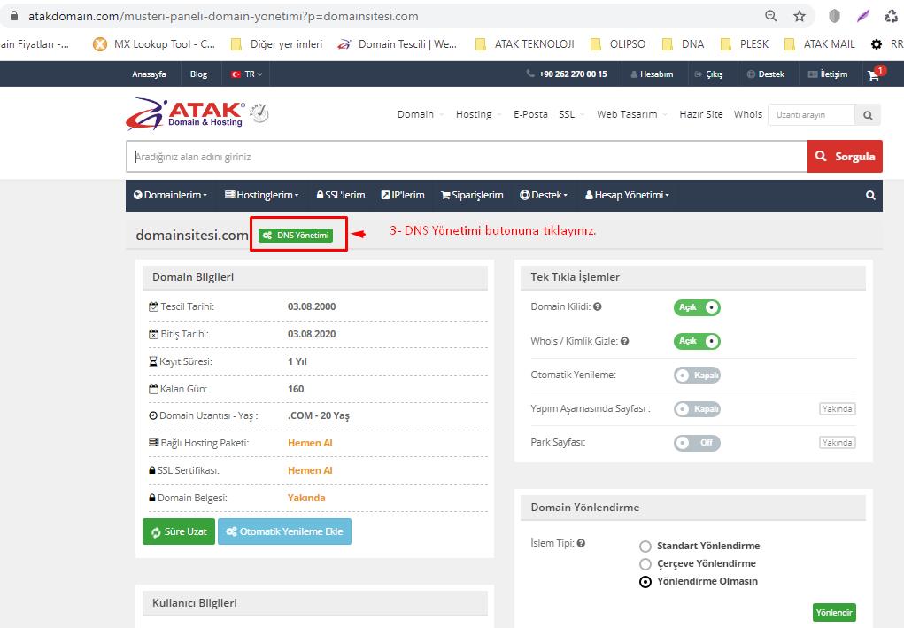
Task: Open the TR language selector
Action: click(x=245, y=74)
